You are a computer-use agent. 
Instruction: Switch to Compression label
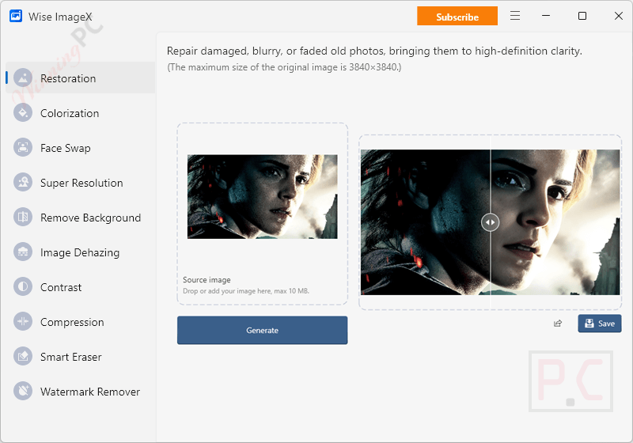click(72, 323)
